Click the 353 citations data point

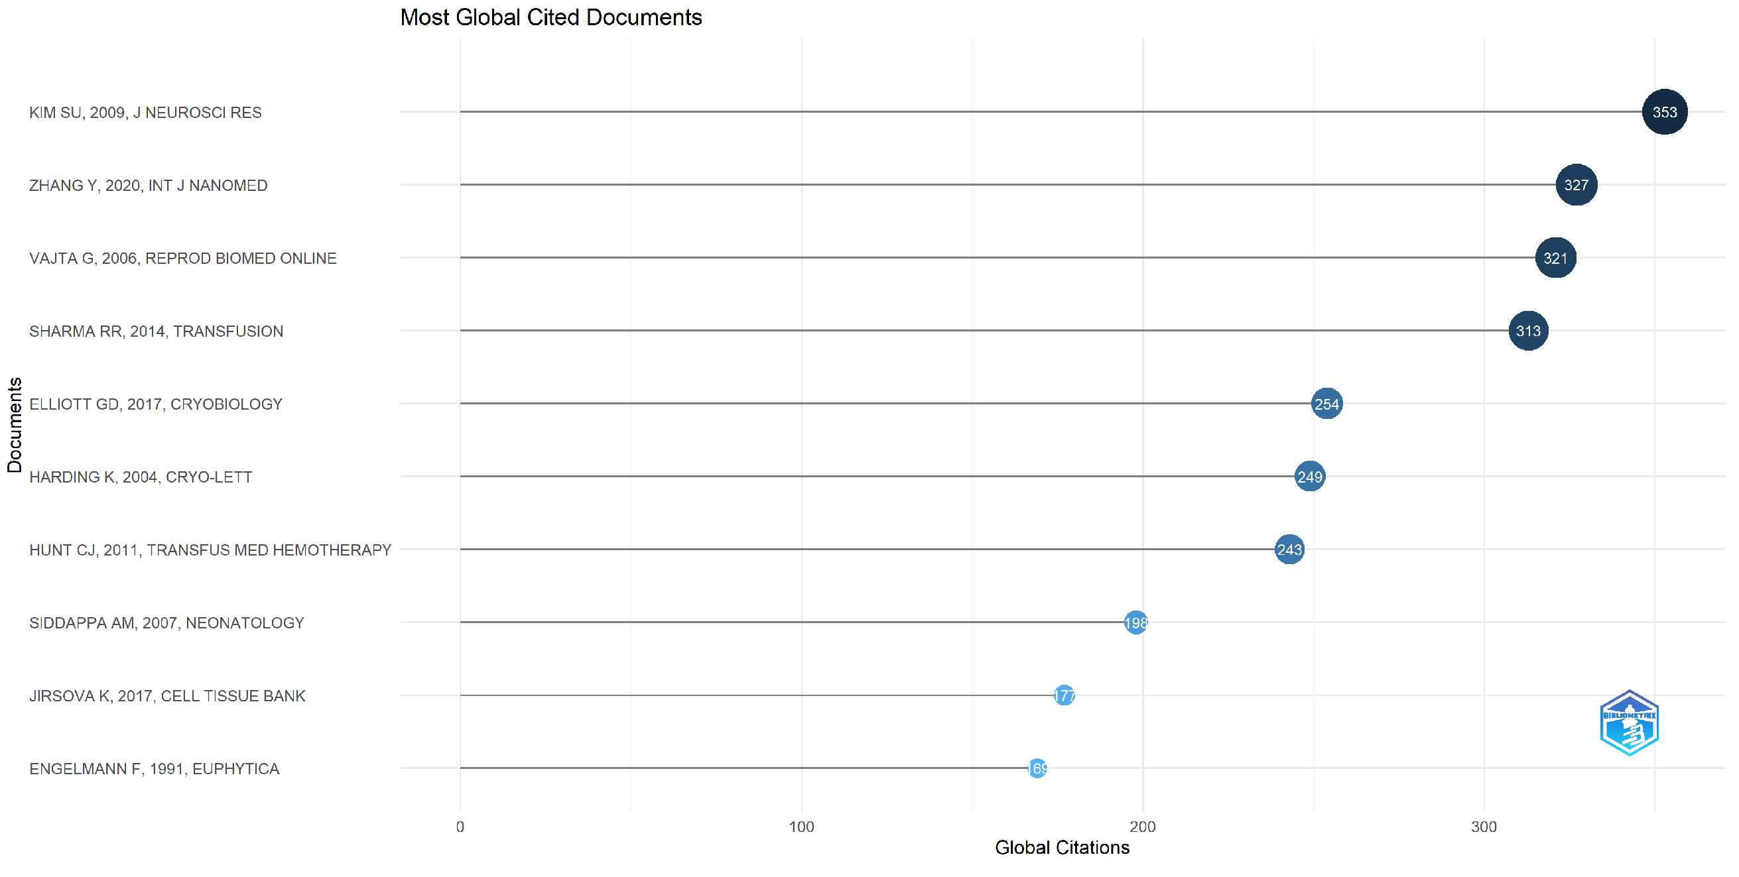[1663, 112]
